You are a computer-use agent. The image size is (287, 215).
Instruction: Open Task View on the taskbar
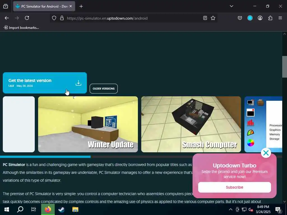[x=34, y=209]
